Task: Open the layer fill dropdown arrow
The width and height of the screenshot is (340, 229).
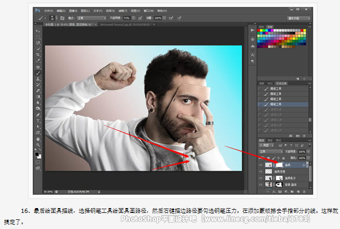Action: point(308,158)
